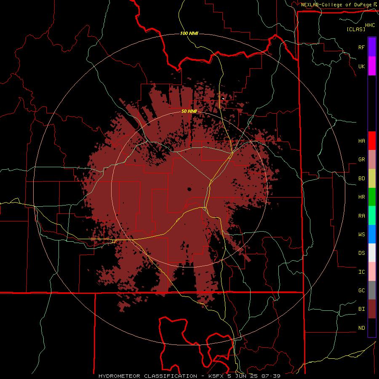This screenshot has width=379, height=379.
Task: Click the Hydrometeor Classification KSFX timestamp caption
Action: point(189,376)
